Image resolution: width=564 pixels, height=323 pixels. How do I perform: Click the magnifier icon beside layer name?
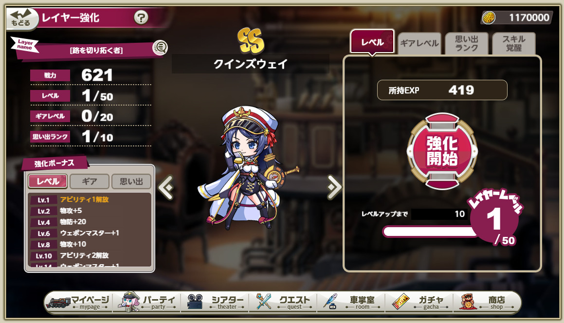click(x=160, y=48)
